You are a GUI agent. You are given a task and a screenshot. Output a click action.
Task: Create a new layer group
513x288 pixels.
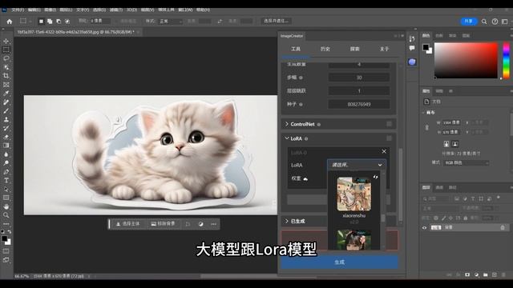[486, 275]
